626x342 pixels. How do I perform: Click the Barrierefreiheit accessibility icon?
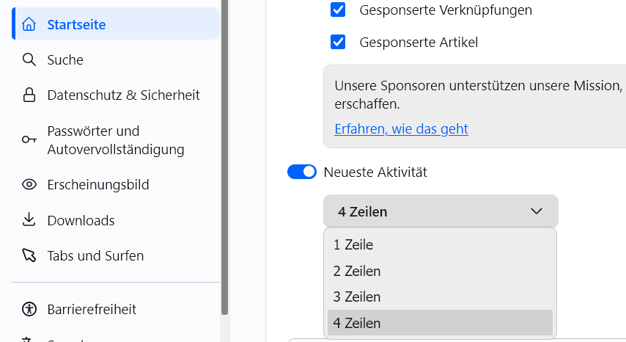click(x=29, y=309)
